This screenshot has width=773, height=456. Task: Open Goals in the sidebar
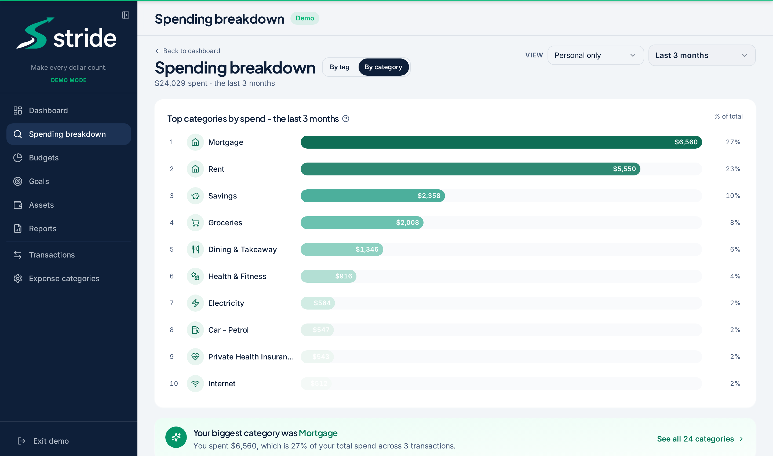point(68,182)
